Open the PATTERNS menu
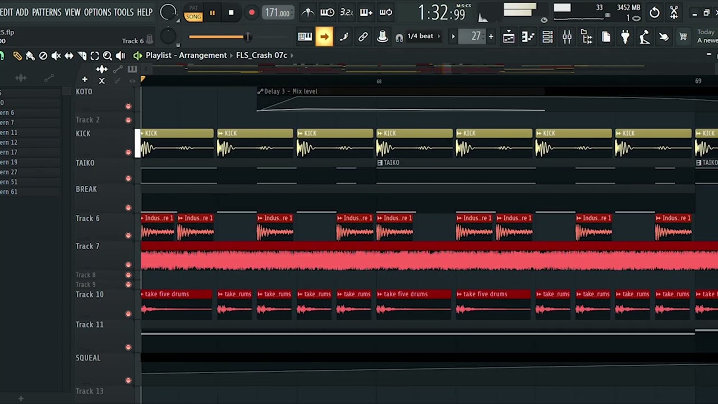Screen dimensions: 718x404 pos(47,12)
